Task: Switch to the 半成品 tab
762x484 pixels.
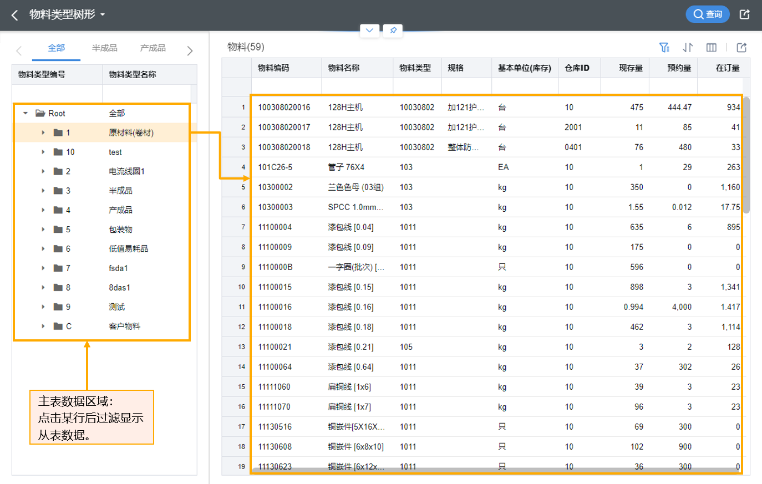Action: 104,48
